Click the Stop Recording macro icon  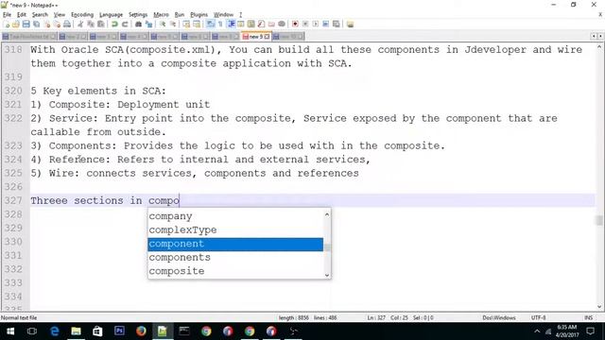point(305,25)
